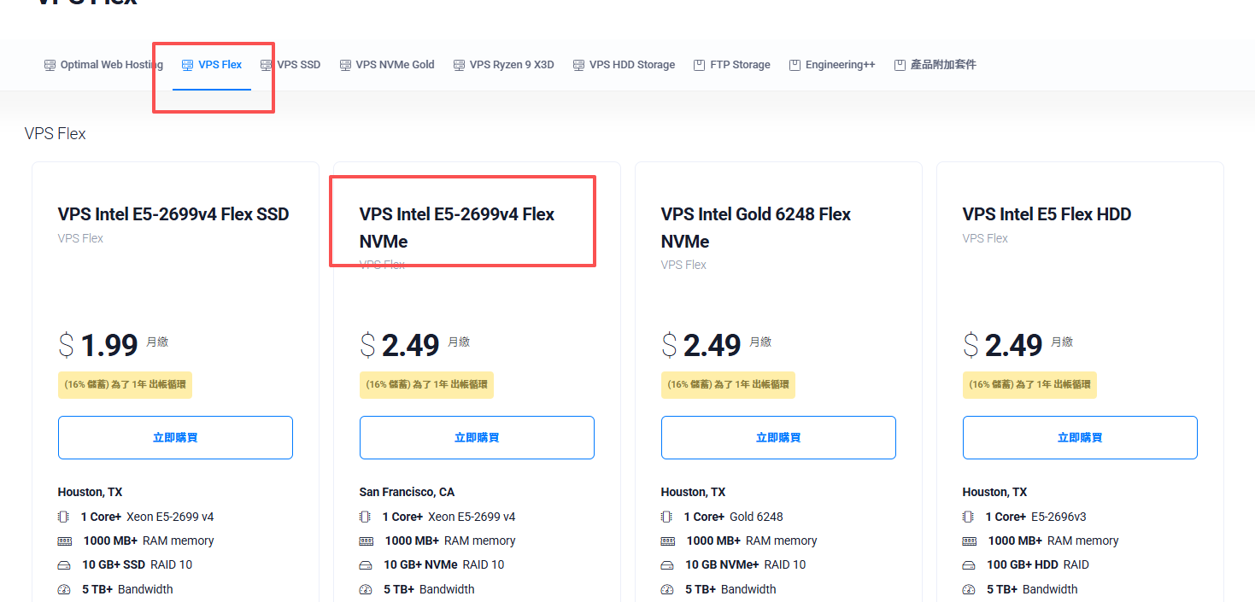Select the VPS HDD Storage tab
Viewport: 1255px width, 602px height.
tap(624, 64)
